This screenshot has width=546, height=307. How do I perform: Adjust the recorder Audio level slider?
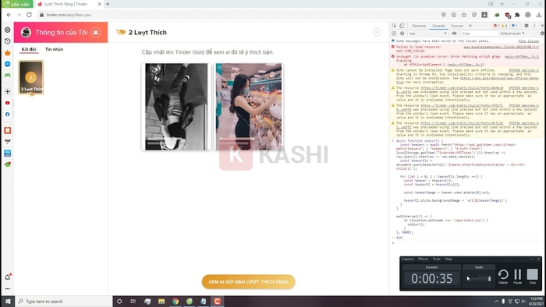[x=479, y=278]
